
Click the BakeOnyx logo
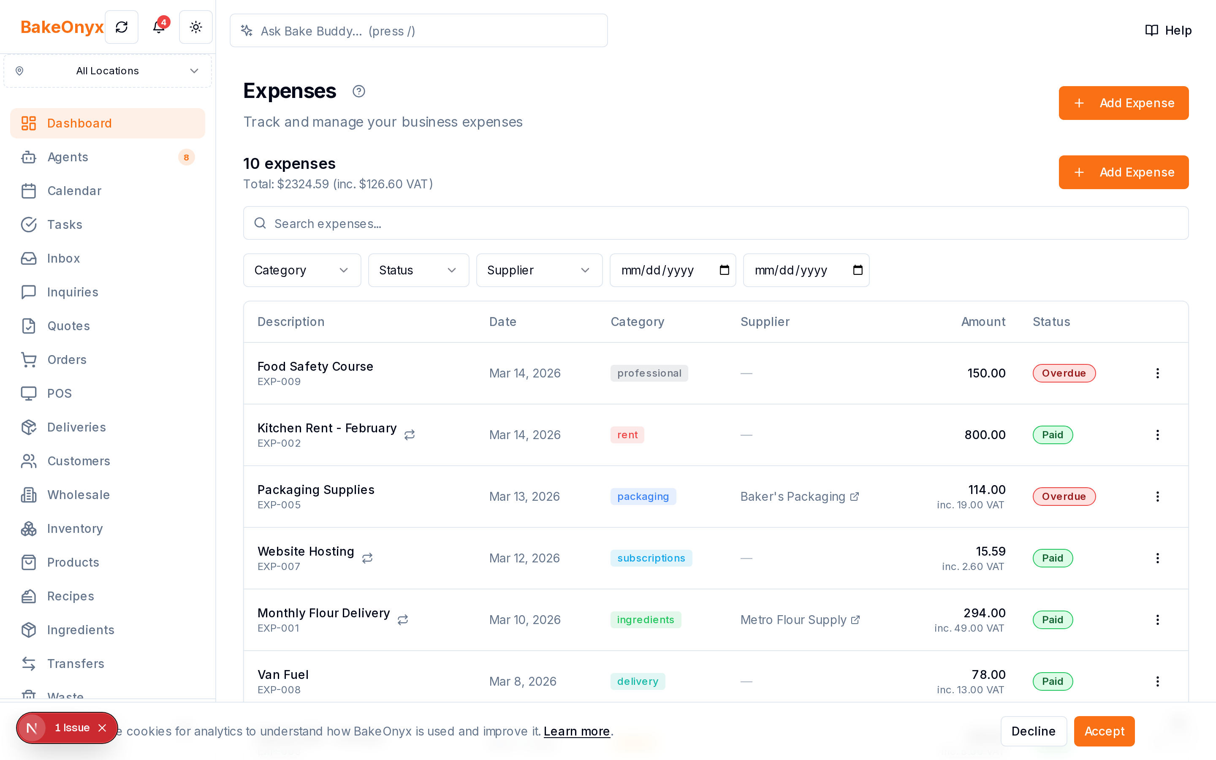tap(62, 27)
